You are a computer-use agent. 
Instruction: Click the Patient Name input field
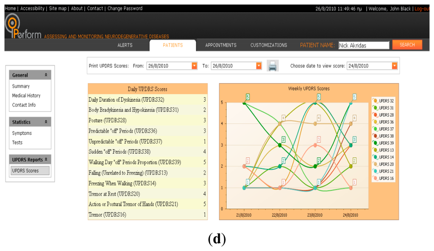click(x=364, y=45)
